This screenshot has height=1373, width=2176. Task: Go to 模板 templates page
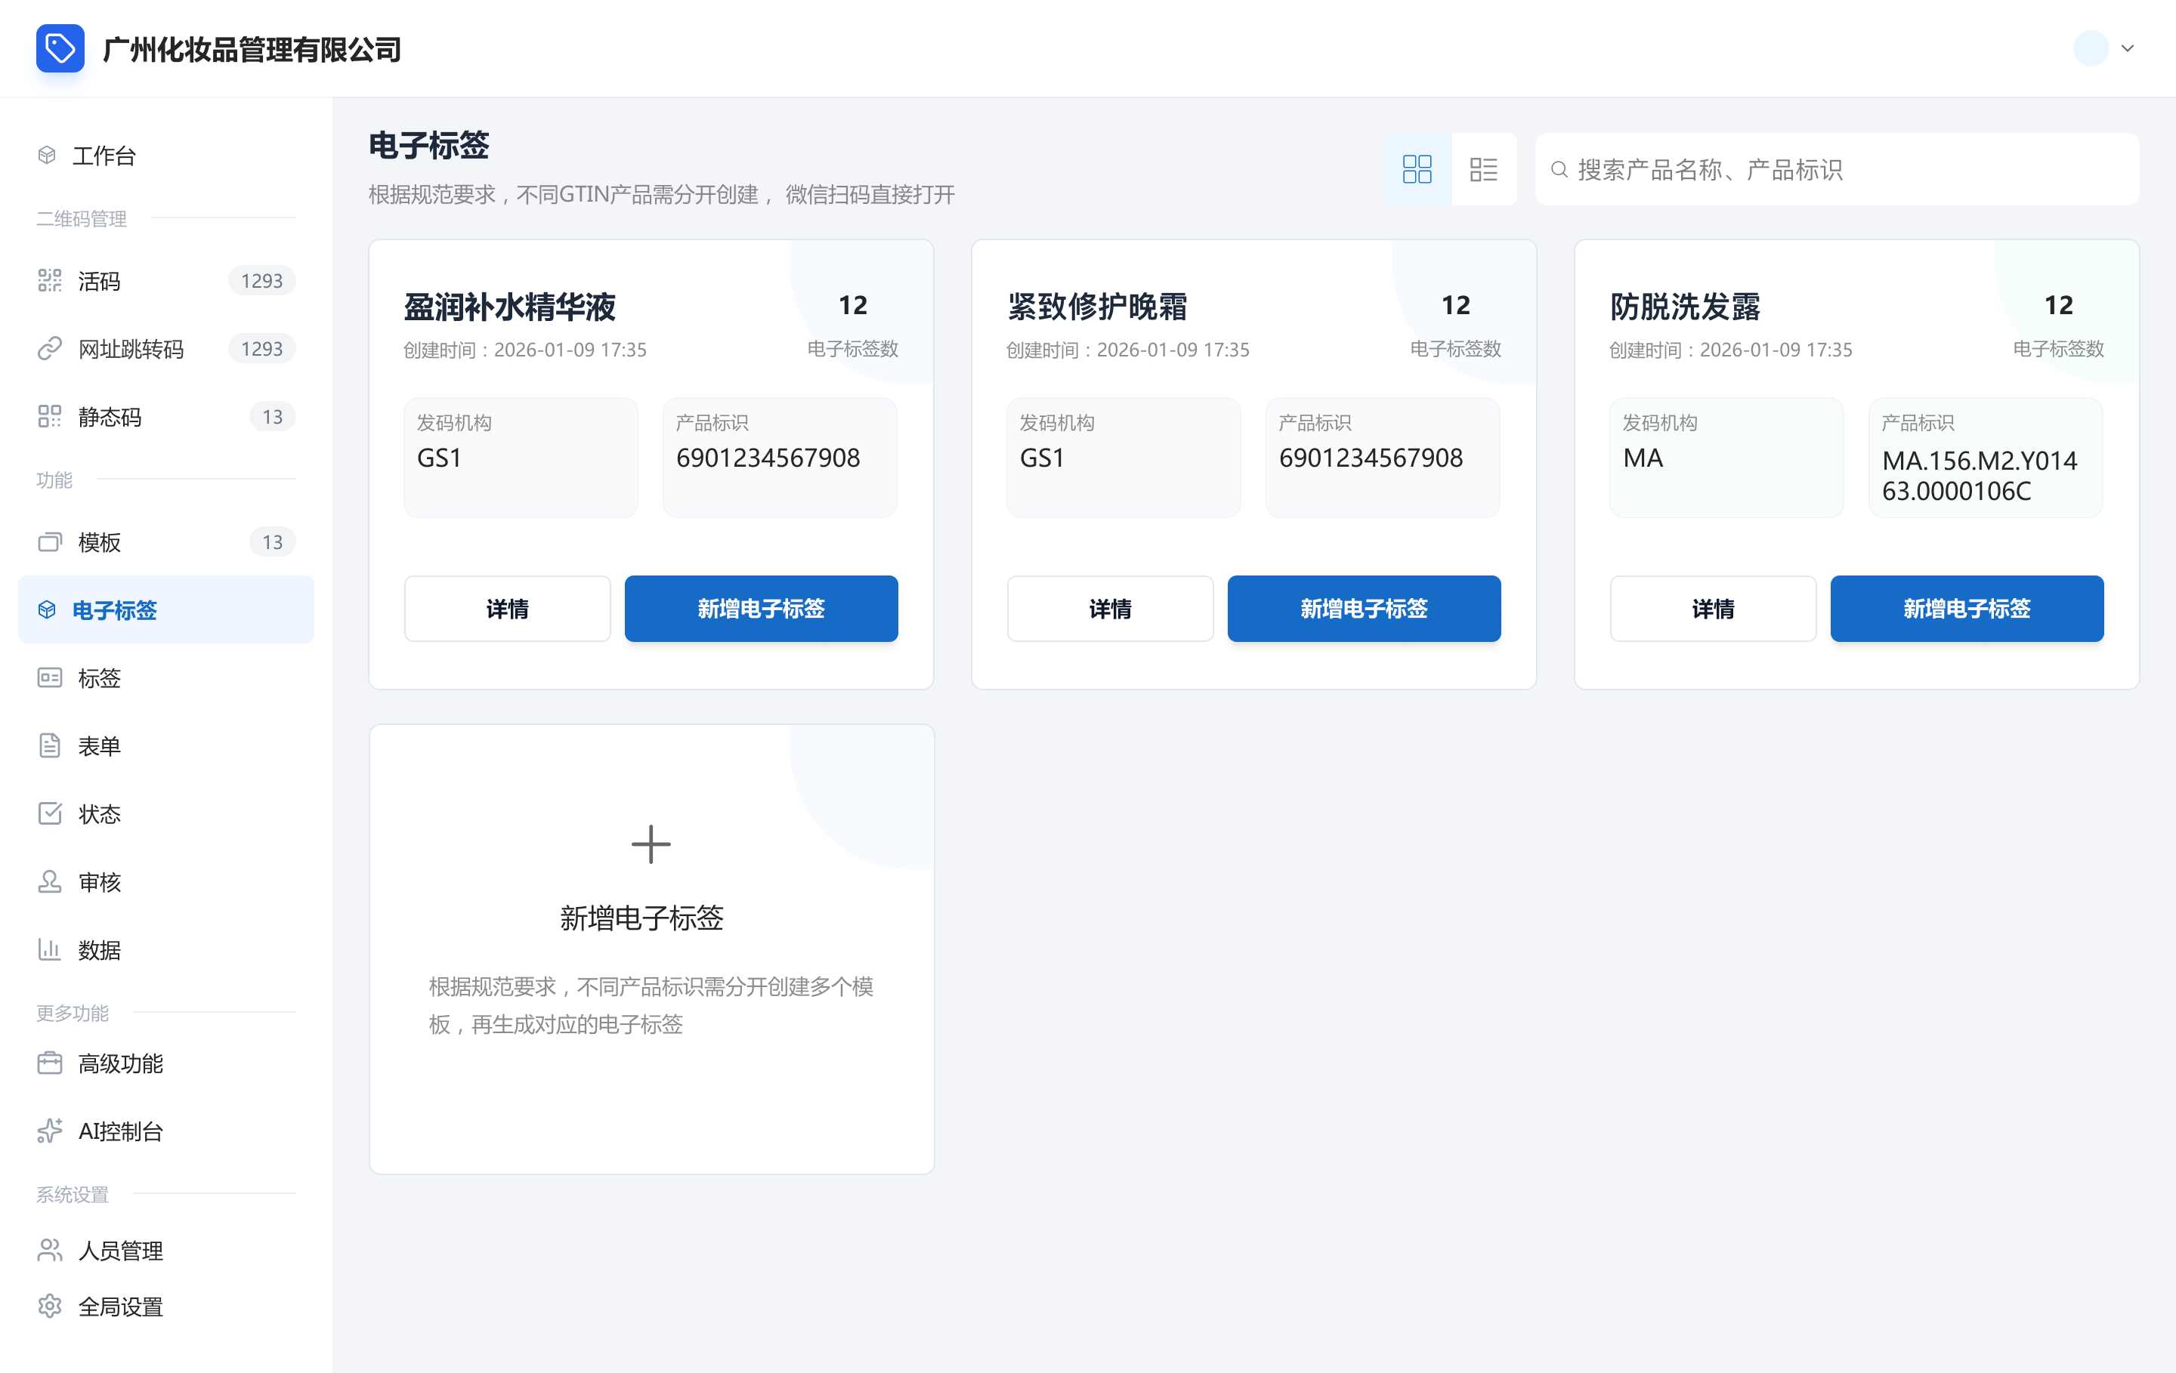[100, 542]
